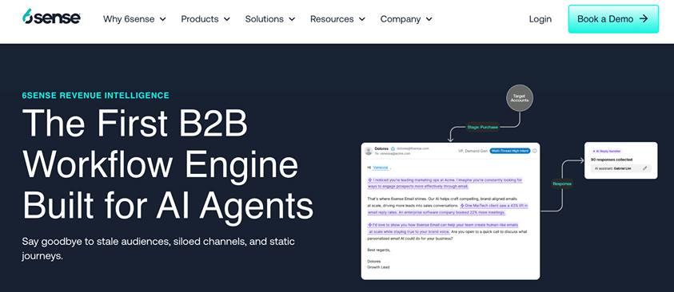Click the 'To: vanessa@acme.com' recipient line
The width and height of the screenshot is (674, 292).
(393, 153)
